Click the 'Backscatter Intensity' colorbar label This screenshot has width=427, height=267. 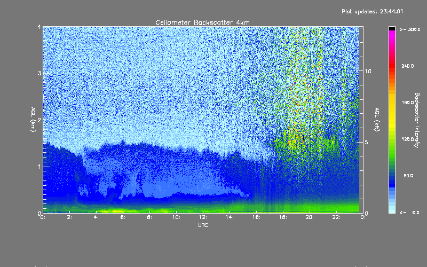[417, 120]
